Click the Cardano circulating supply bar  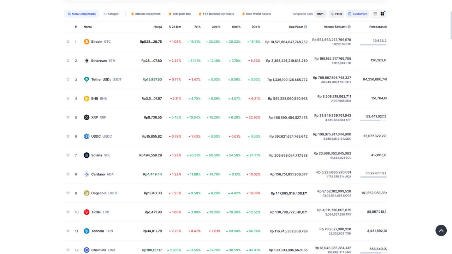(373, 177)
